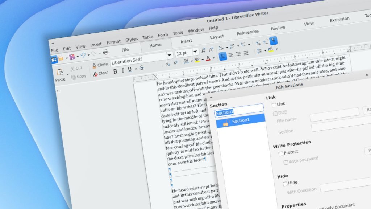
Task: Click the Clear formatting button
Action: tap(101, 73)
